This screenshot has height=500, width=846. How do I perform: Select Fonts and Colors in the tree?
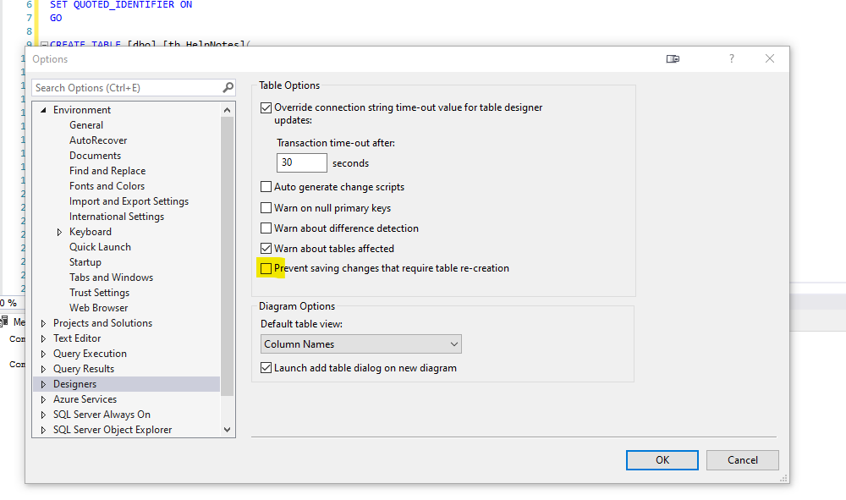107,186
